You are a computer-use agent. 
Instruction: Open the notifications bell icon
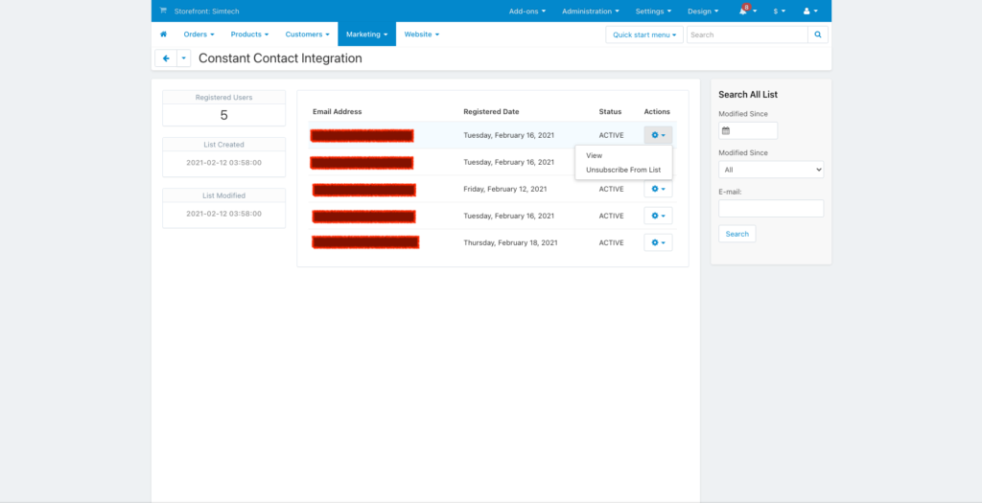[744, 11]
